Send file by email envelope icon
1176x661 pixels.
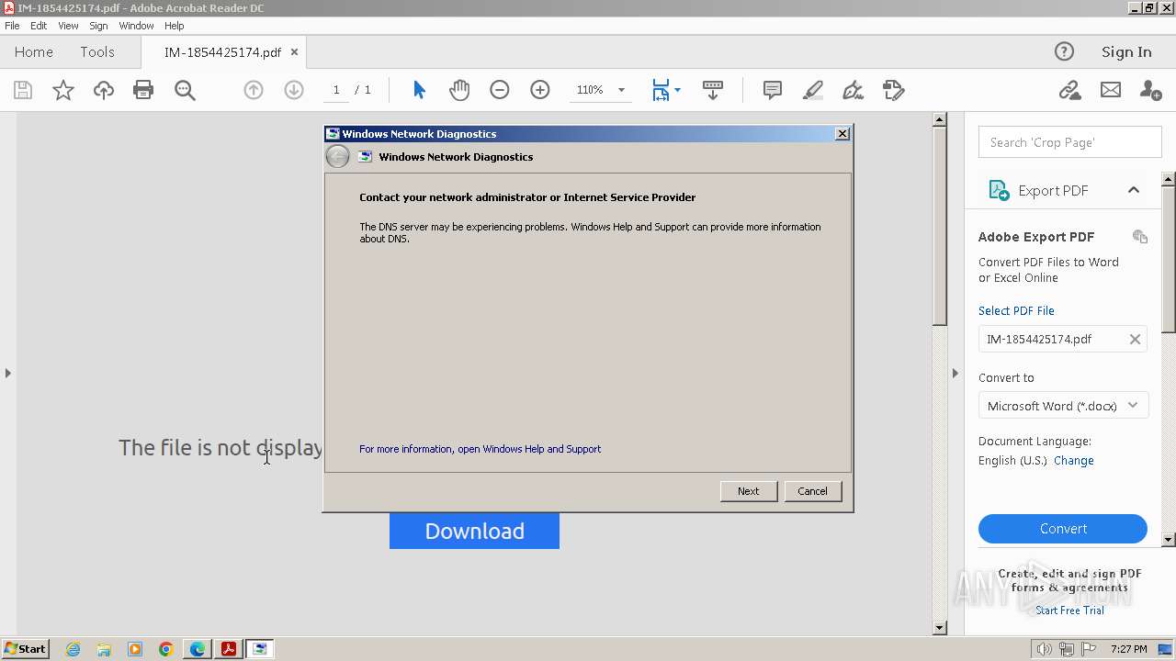pos(1111,90)
